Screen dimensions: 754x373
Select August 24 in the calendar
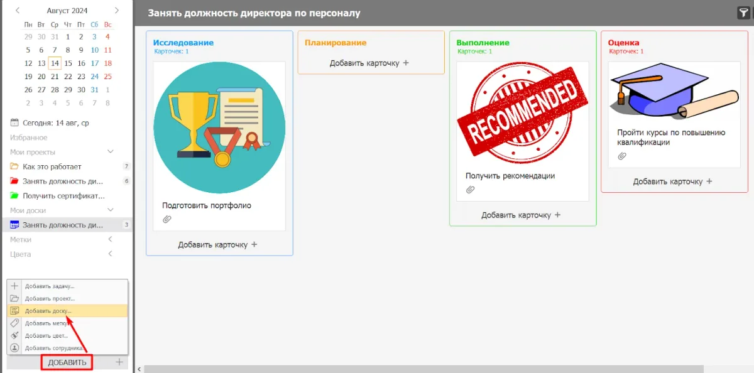click(x=94, y=77)
